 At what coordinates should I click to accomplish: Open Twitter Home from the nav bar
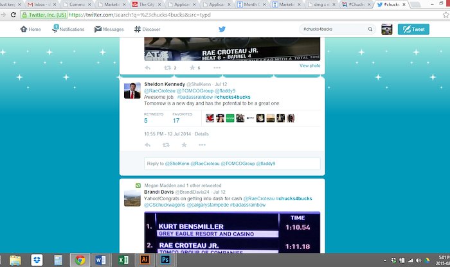[x=30, y=30]
